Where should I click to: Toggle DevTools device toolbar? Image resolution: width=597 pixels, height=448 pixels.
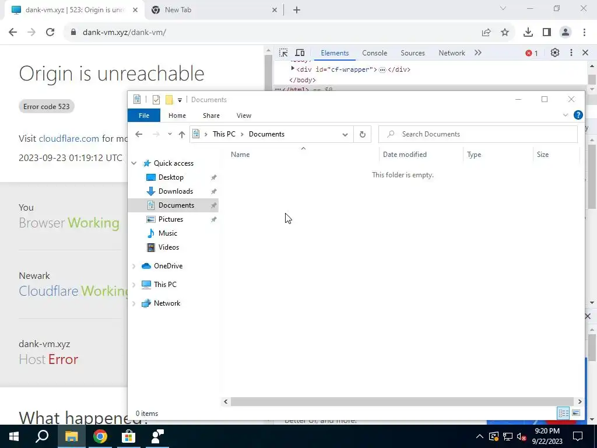[300, 53]
